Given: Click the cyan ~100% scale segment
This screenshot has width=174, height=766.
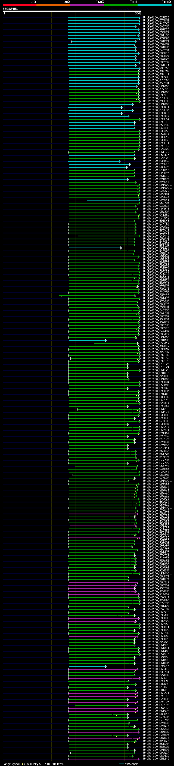Looking at the screenshot, I should pyautogui.click(x=155, y=5).
